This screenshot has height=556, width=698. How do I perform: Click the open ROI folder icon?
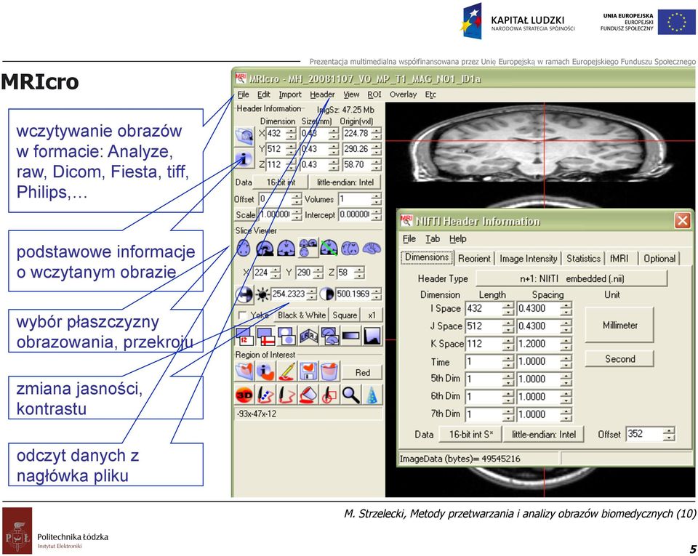click(244, 371)
